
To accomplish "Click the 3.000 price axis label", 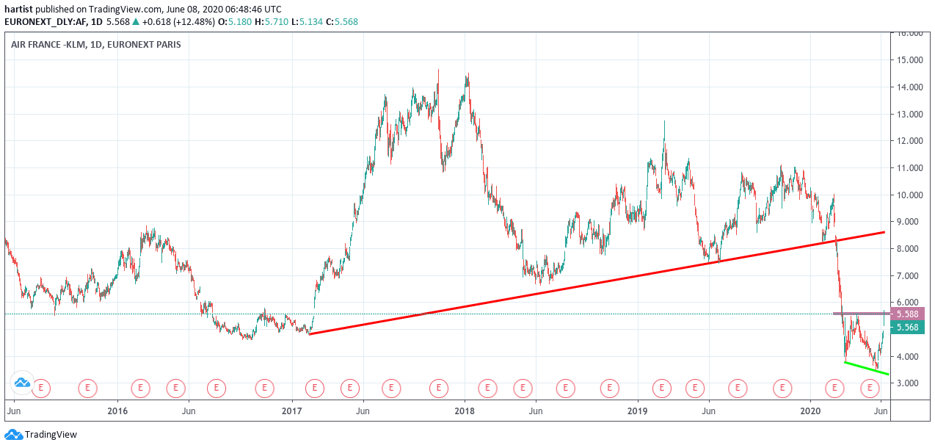I will tap(909, 384).
